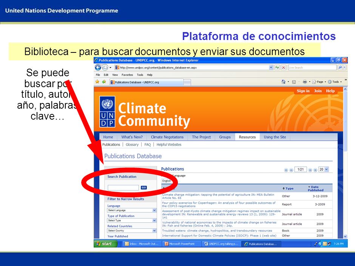Open the What's New? navigation tab
Image resolution: width=355 pixels, height=266 pixels.
tap(132, 137)
